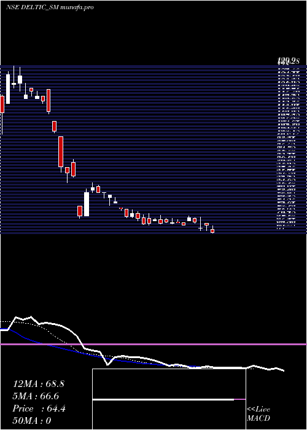Click the last red candlestick at chart bottom
The image size is (307, 430).
212,231
